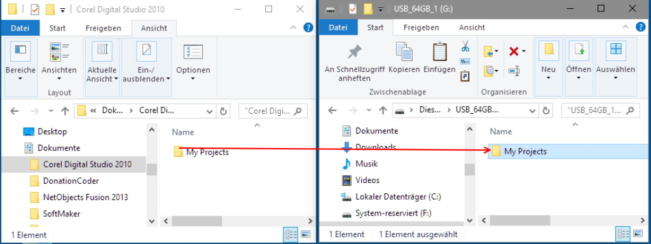The width and height of the screenshot is (651, 244).
Task: Open quick access toolbar dropdown in left titlebar
Action: point(62,10)
